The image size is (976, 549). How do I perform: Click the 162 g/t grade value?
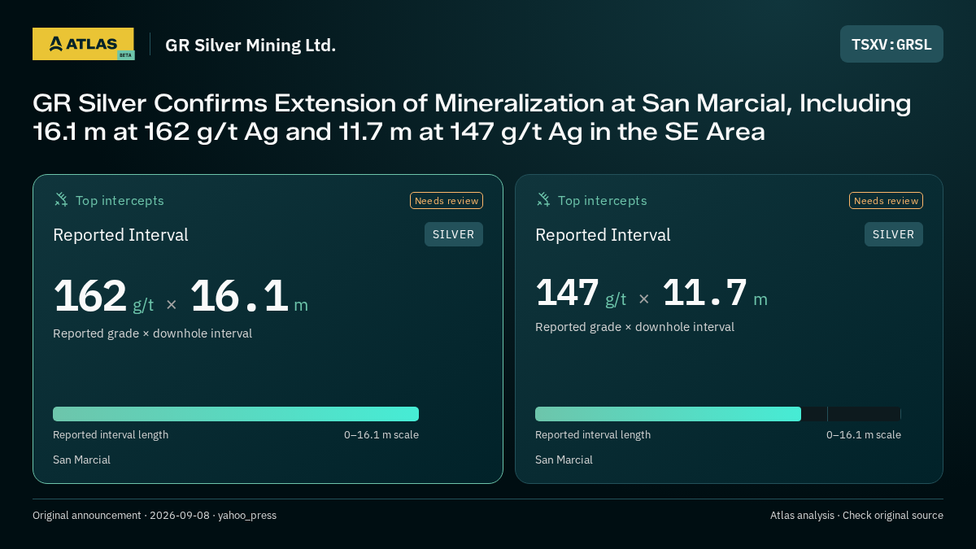pyautogui.click(x=103, y=296)
